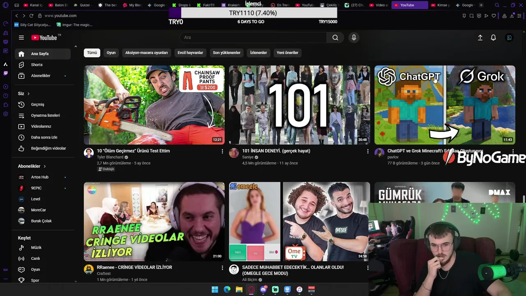Image resolution: width=526 pixels, height=296 pixels.
Task: Click '10 "Ölüm Geçirmez" Ürünü Test Ettim' title
Action: coord(133,151)
